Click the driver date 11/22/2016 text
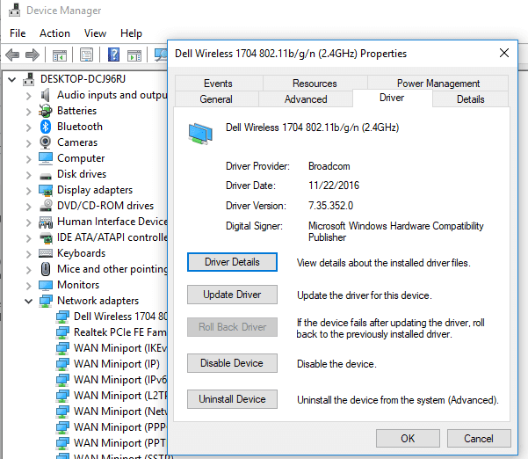Viewport: 528px width, 459px height. 334,186
